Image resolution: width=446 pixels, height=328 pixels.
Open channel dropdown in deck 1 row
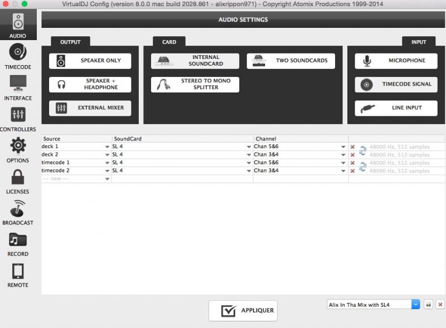click(x=343, y=146)
